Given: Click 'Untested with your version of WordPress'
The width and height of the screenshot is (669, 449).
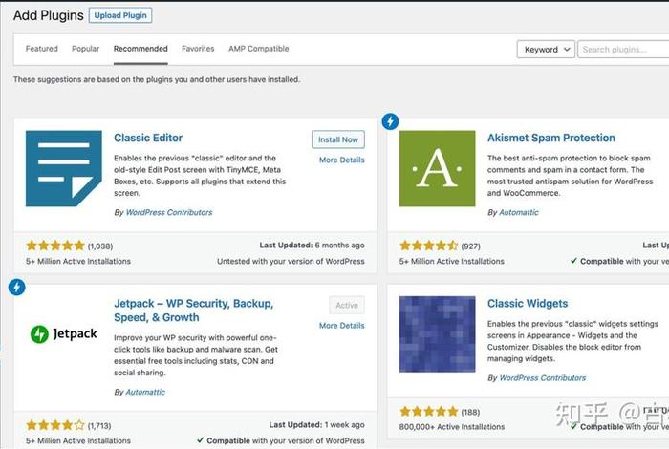Looking at the screenshot, I should [x=291, y=261].
